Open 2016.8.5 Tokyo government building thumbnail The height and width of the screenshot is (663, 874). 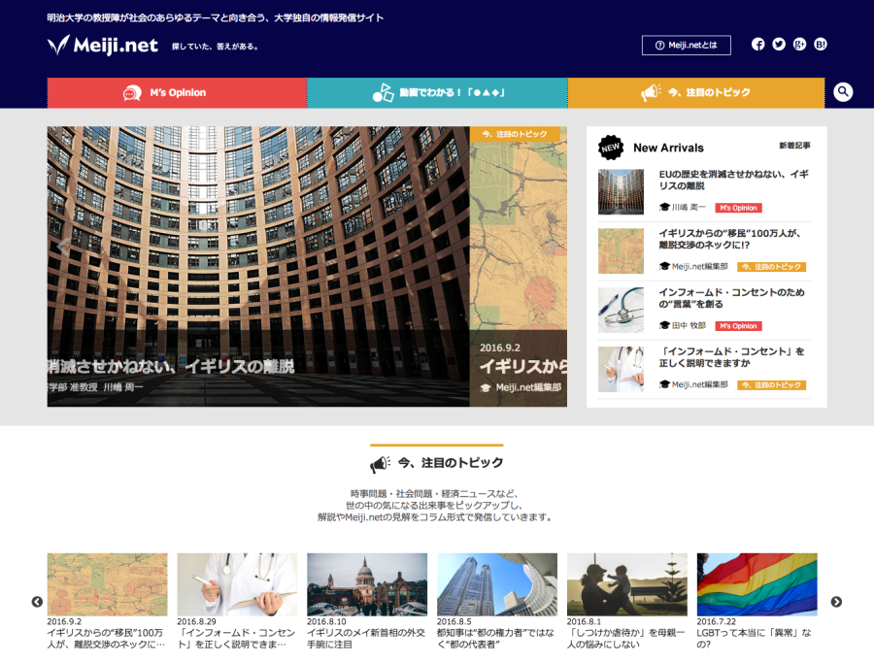point(497,584)
